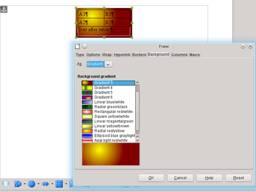Click the gradient list scrollbar
The width and height of the screenshot is (256, 192).
click(x=138, y=110)
